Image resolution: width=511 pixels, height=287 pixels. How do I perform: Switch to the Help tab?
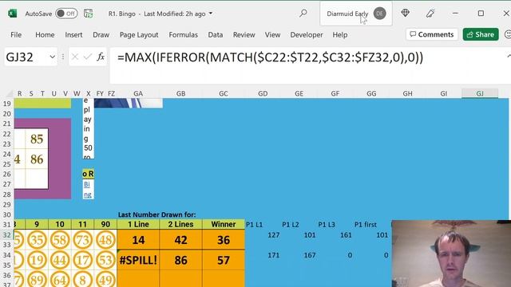point(340,34)
